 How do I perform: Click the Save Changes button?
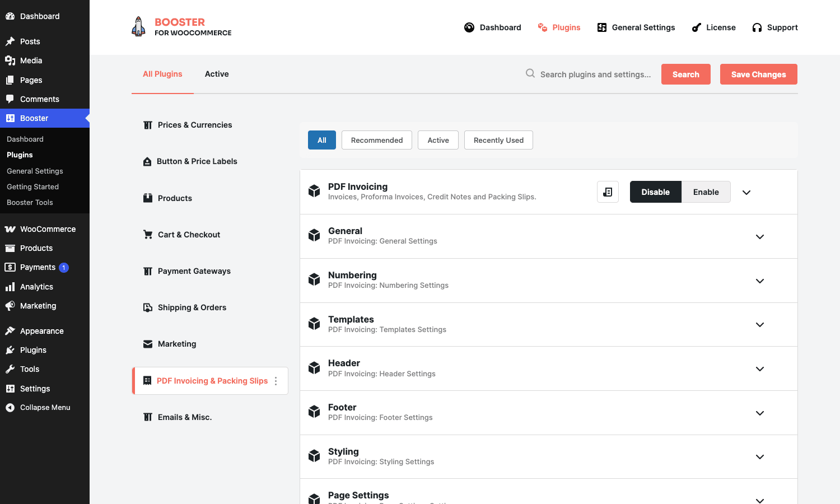click(x=759, y=74)
